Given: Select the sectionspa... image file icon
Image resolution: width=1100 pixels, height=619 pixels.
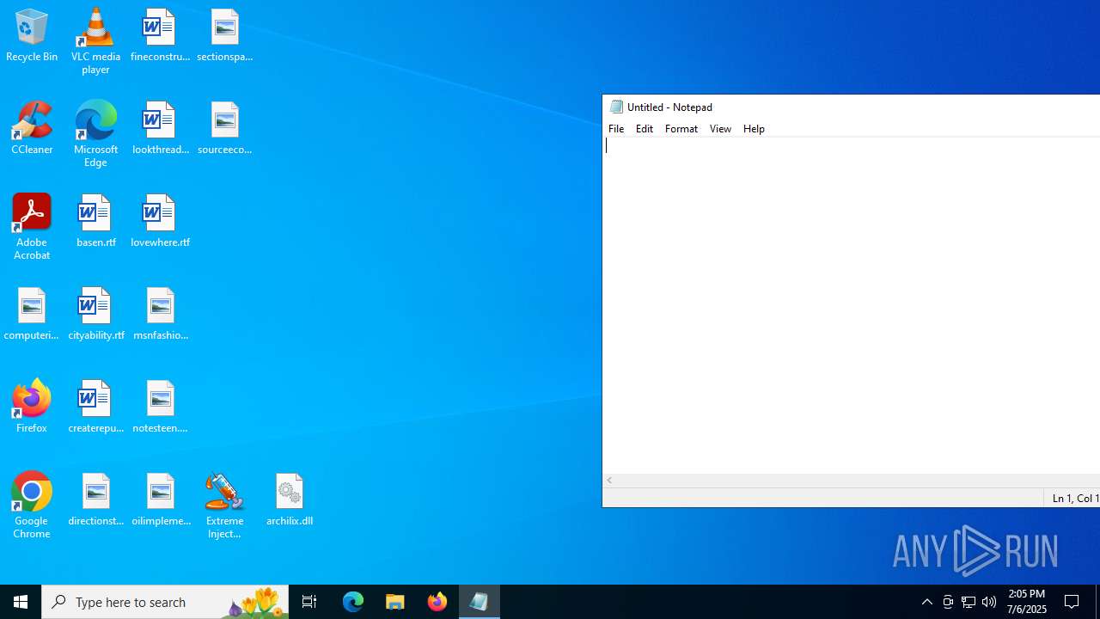Looking at the screenshot, I should coord(224,36).
